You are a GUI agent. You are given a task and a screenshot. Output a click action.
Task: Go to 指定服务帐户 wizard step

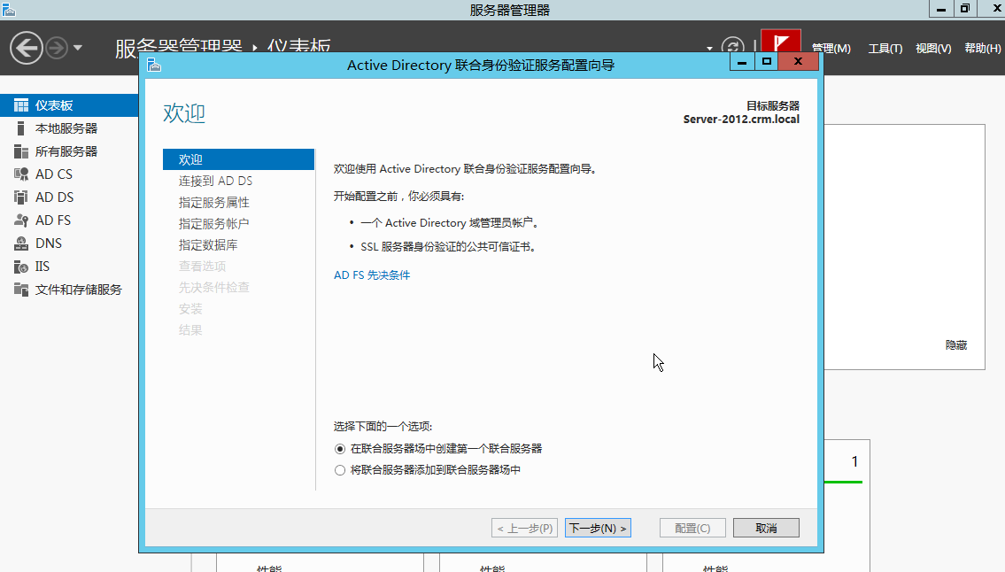click(x=213, y=224)
